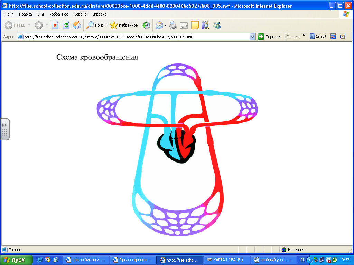Click the Переход go button

tap(270, 37)
